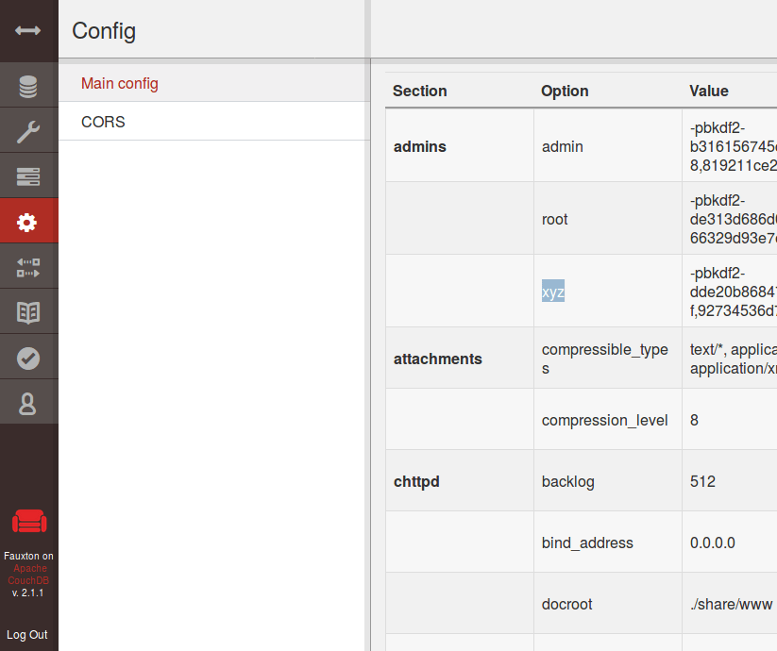Switch to the CORS tab
The height and width of the screenshot is (651, 777).
click(102, 122)
